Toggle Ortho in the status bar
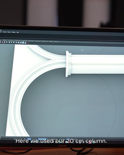This screenshot has height=155, width=124. pos(21,139)
